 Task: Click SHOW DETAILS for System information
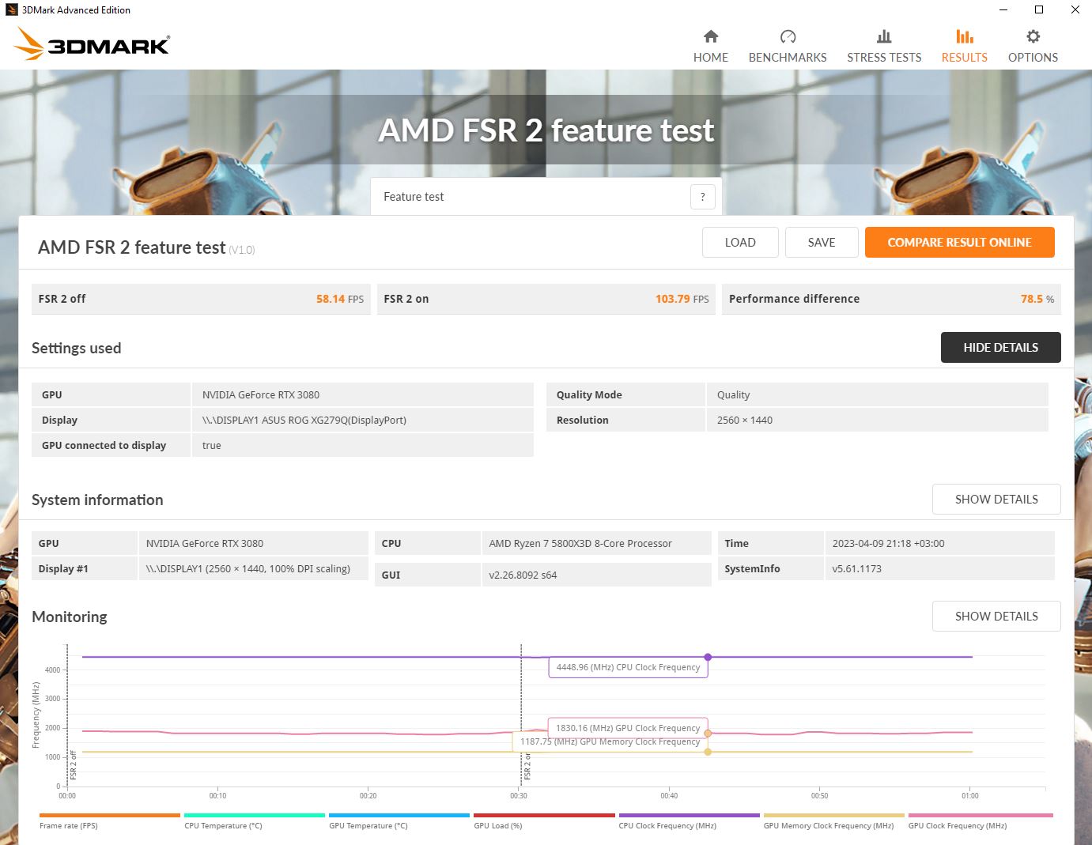996,500
